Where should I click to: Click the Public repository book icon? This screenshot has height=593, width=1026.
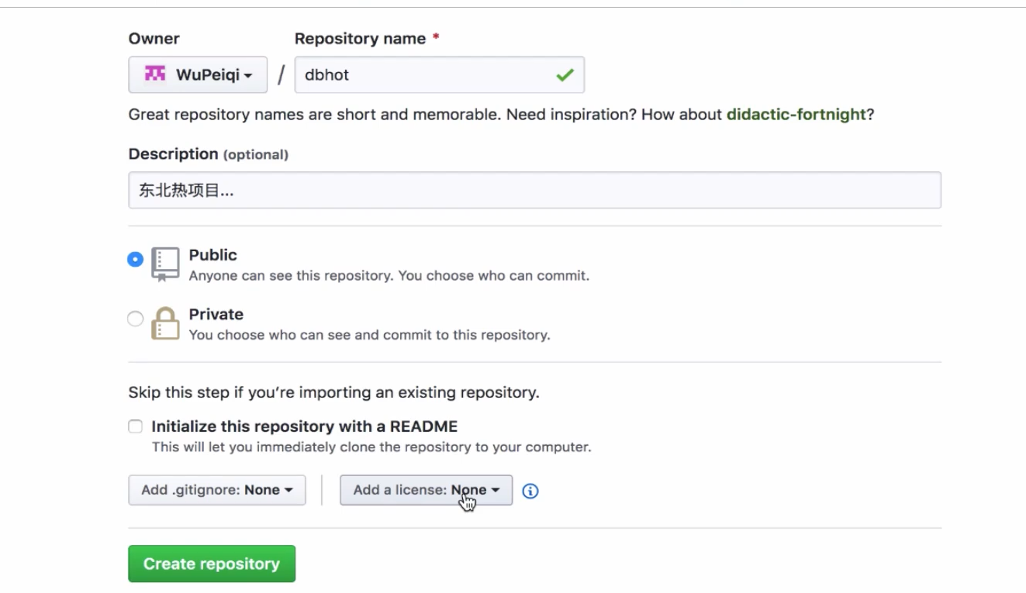point(165,264)
